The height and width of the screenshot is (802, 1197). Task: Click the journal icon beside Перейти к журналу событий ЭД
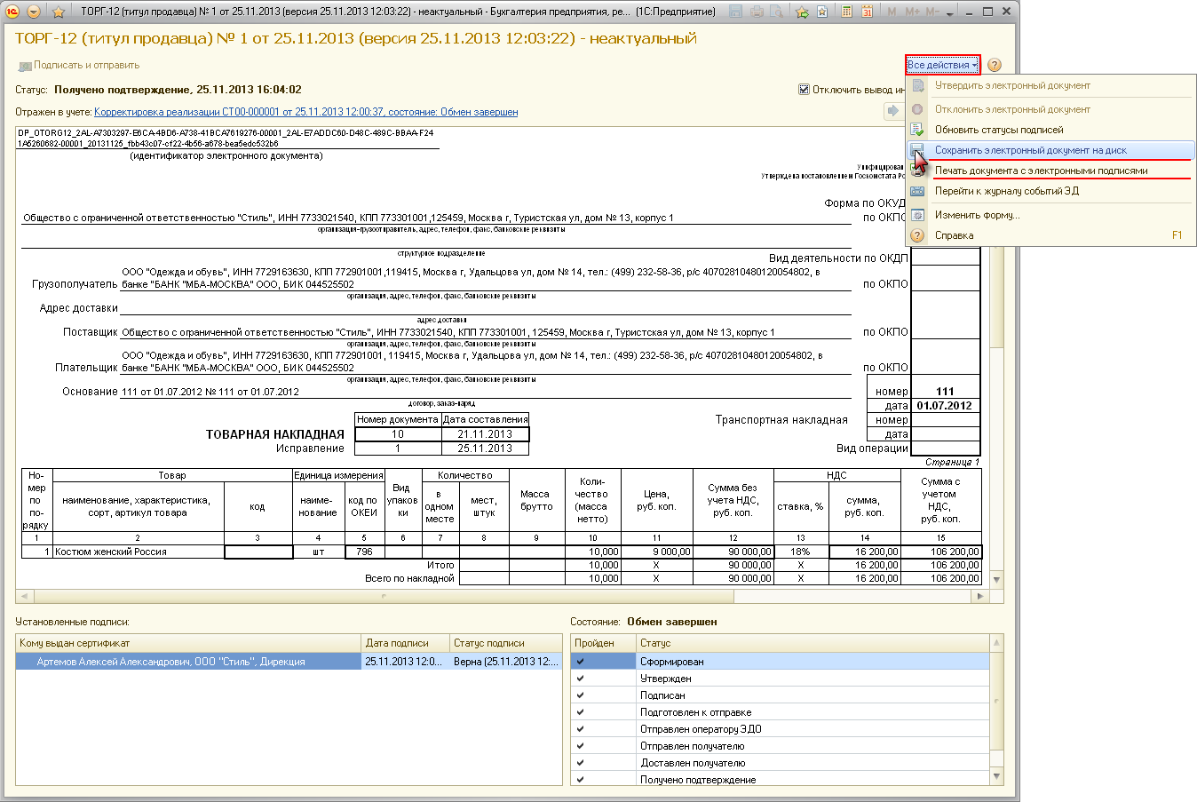pyautogui.click(x=918, y=191)
